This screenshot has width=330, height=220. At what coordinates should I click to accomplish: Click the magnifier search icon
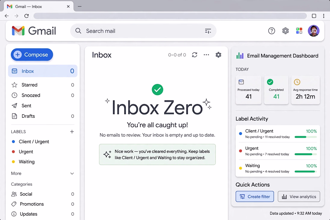[x=78, y=31]
